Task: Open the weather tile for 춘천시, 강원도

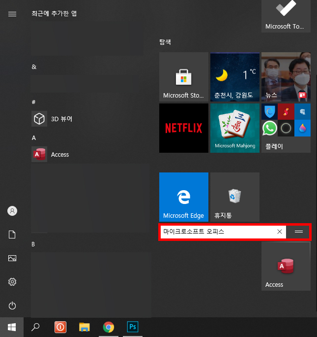Action: [235, 77]
